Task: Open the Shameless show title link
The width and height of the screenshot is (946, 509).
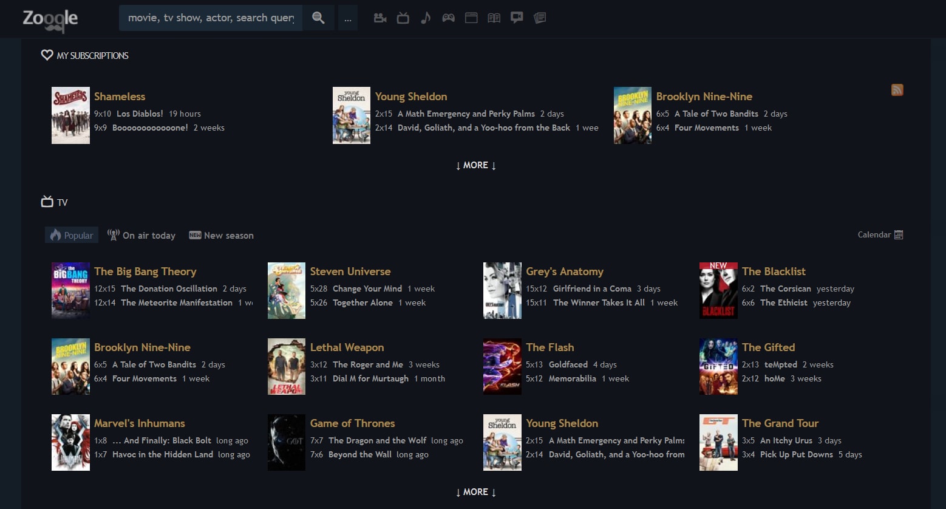Action: click(120, 97)
